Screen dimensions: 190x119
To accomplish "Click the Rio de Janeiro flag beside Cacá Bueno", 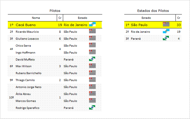I will click(92, 24).
